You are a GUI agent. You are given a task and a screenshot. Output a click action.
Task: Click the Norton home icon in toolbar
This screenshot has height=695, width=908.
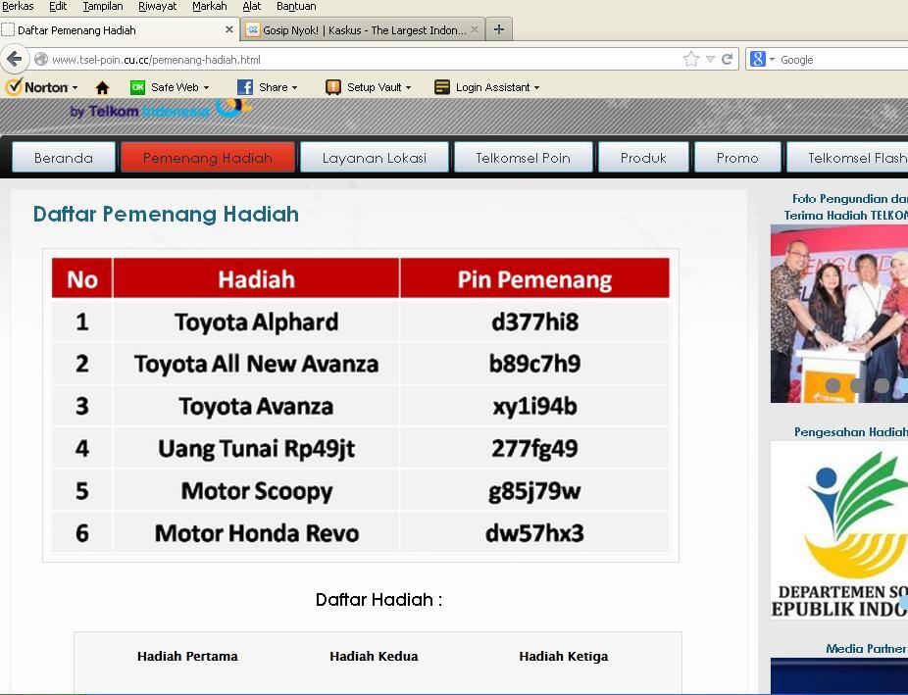point(102,87)
